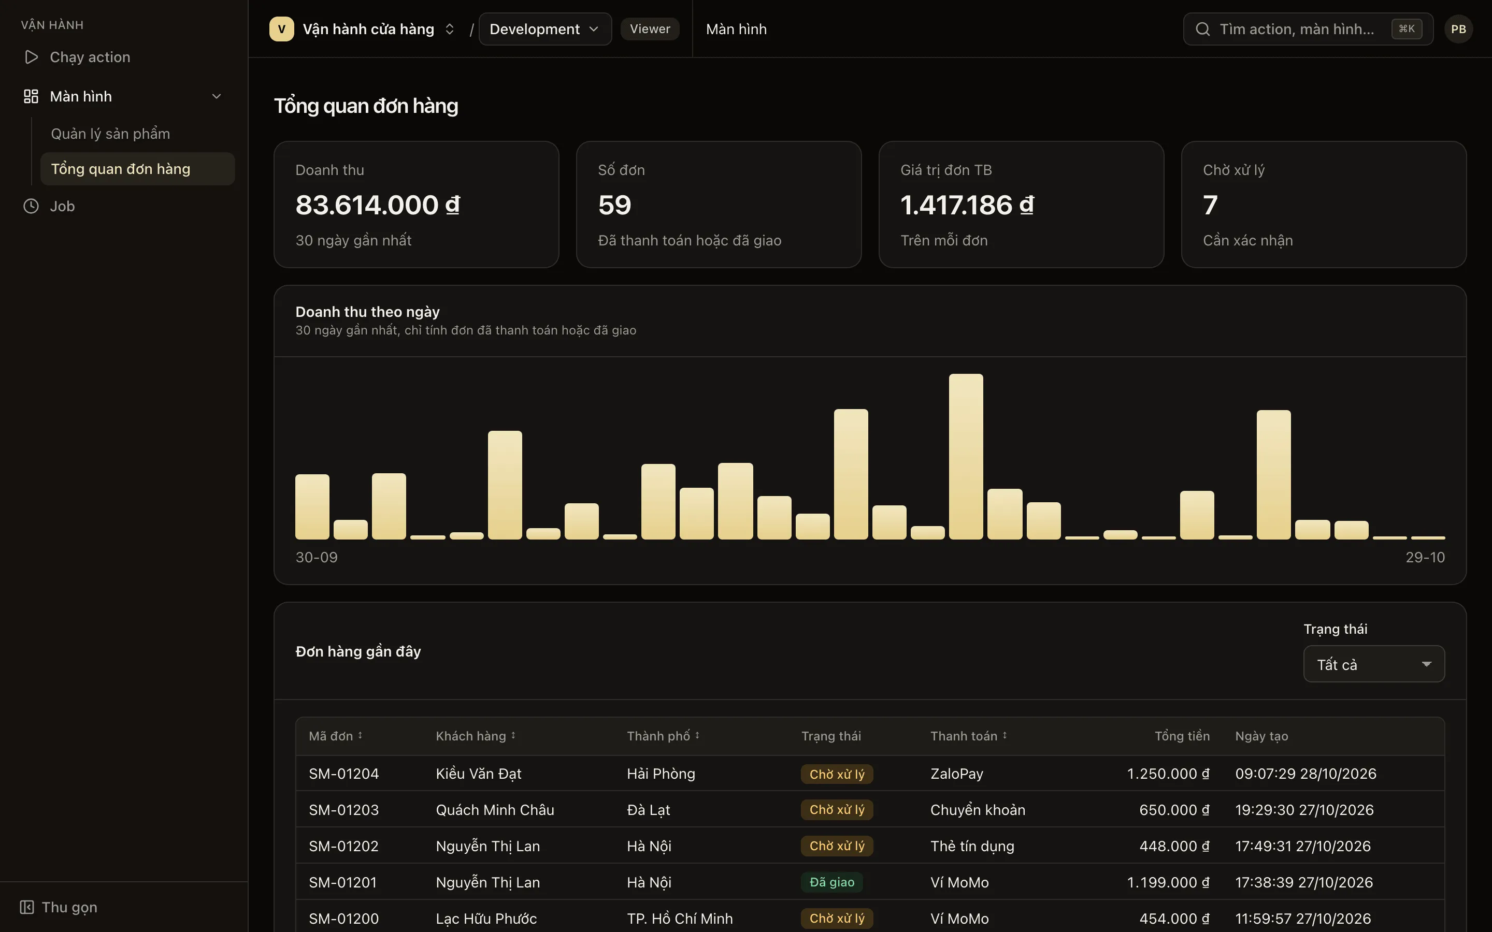Click the Thu gọn button
The height and width of the screenshot is (932, 1492).
(x=59, y=907)
